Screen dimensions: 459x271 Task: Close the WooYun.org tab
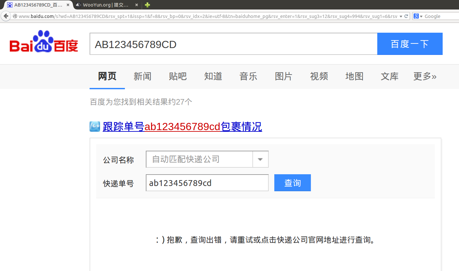(x=137, y=5)
